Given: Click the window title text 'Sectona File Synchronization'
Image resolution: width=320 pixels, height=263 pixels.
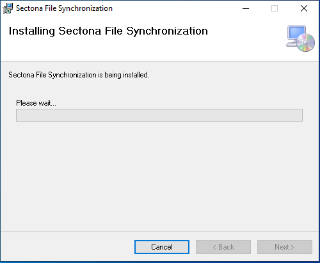Looking at the screenshot, I should pos(64,8).
